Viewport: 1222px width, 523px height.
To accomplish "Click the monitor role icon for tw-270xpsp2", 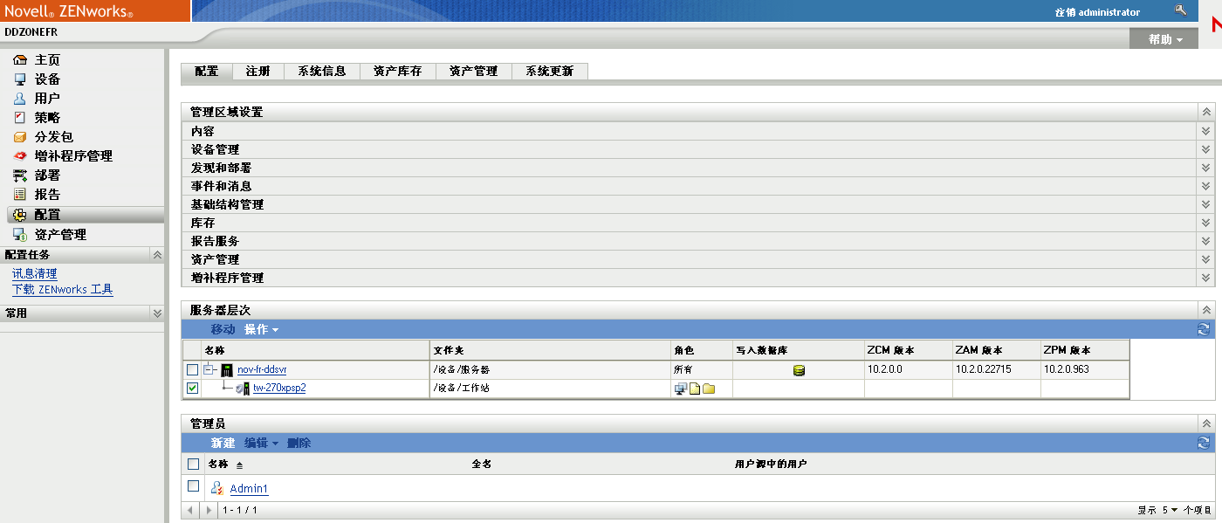I will [681, 389].
